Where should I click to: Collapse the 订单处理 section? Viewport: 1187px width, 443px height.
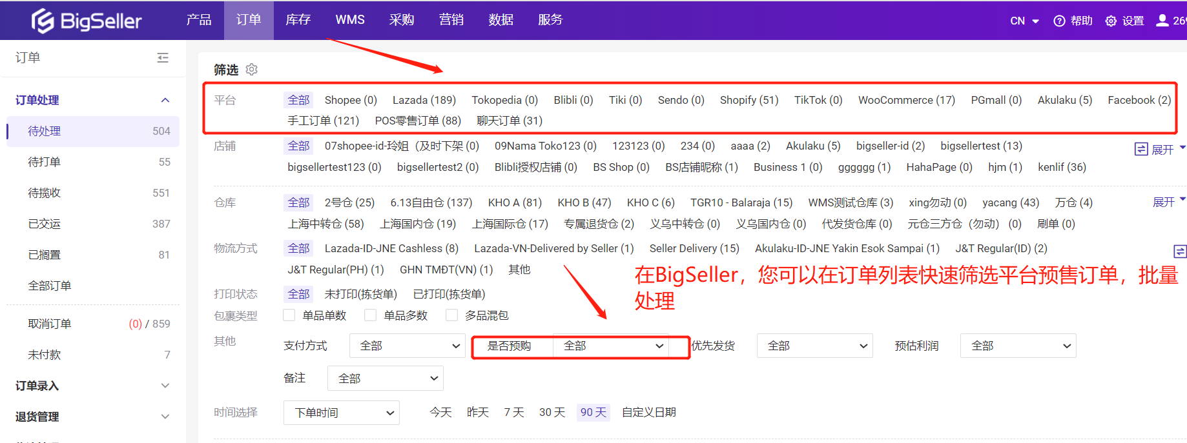click(165, 100)
